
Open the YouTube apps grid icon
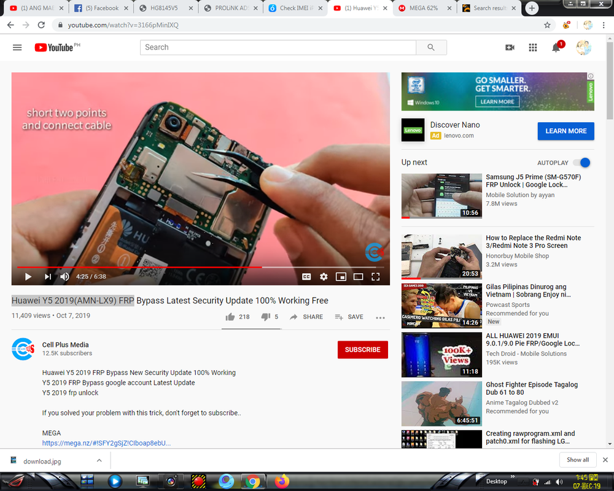532,47
